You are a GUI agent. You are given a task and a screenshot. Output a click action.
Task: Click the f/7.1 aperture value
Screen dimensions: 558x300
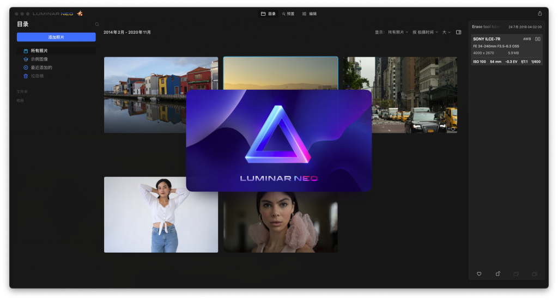click(525, 62)
